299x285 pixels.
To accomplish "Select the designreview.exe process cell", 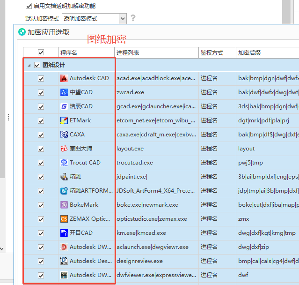I will (x=156, y=261).
